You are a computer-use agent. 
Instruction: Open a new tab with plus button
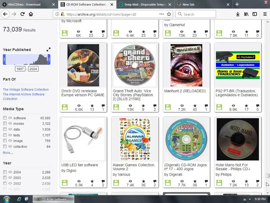point(237,4)
